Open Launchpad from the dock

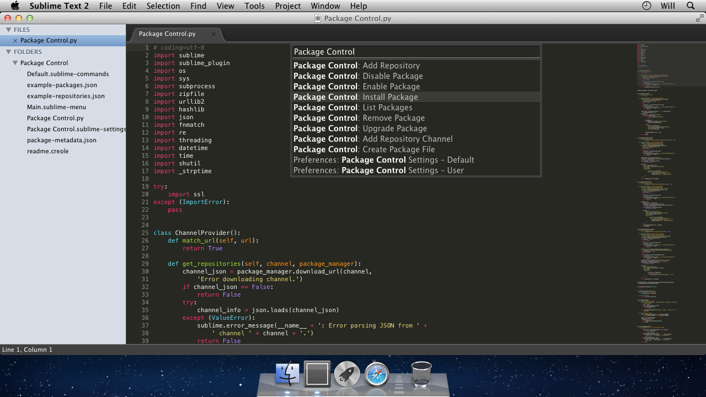[x=347, y=374]
